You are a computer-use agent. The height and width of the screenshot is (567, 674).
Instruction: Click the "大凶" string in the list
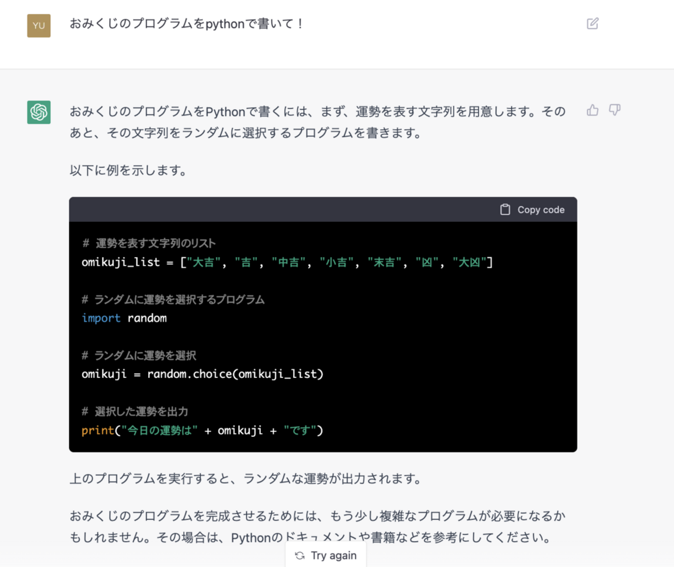click(469, 262)
